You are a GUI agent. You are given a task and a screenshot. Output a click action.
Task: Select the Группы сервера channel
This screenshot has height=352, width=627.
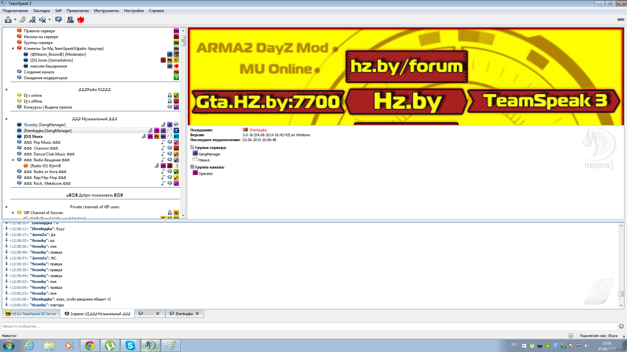point(38,43)
